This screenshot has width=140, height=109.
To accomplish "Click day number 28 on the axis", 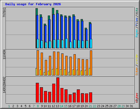I will coord(119,106).
